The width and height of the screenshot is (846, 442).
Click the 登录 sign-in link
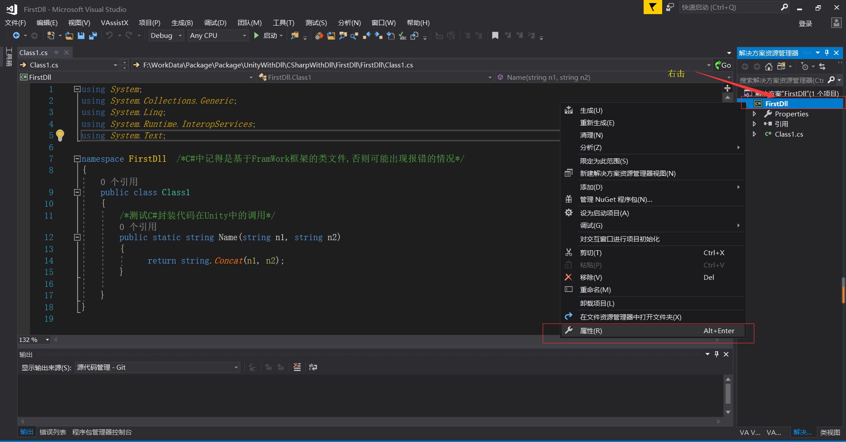[x=805, y=23]
